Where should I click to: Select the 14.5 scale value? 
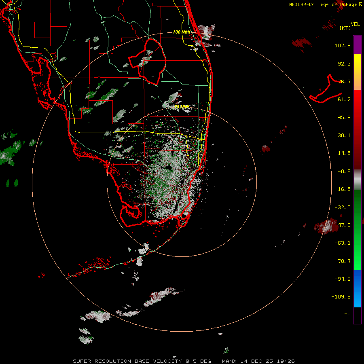point(344,153)
